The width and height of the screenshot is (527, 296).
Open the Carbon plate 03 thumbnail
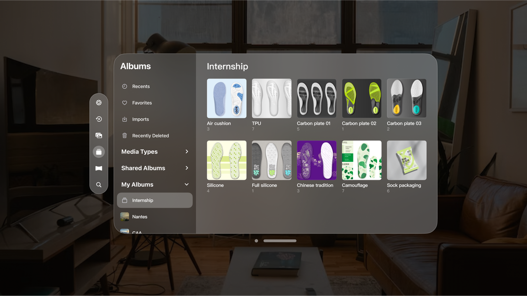point(407,98)
